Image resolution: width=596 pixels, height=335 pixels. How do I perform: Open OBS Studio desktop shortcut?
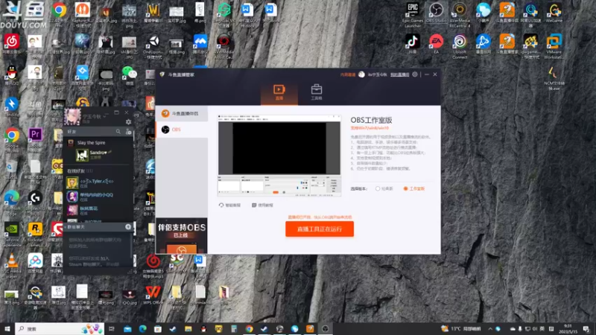(x=436, y=13)
